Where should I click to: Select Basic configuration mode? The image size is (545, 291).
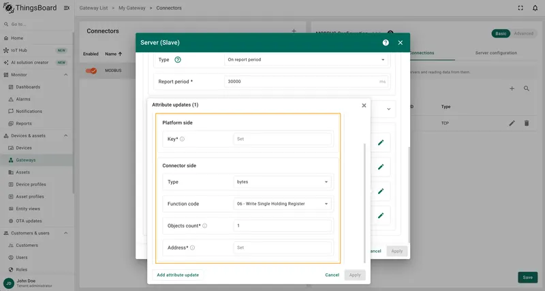(x=501, y=33)
